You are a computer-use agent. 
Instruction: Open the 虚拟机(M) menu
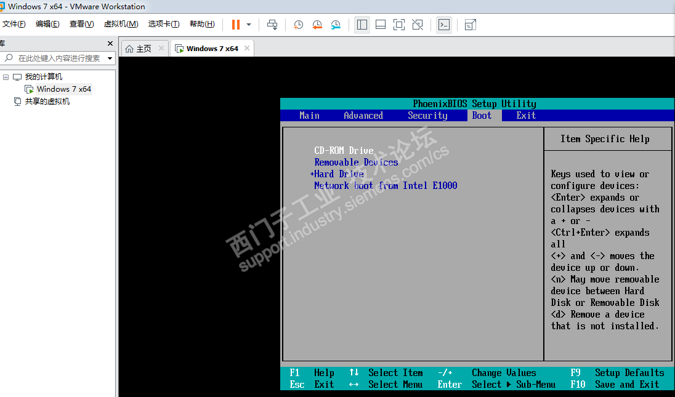121,24
